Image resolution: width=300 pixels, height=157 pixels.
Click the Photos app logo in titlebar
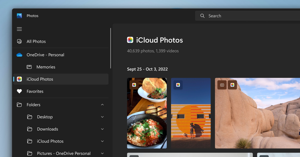pyautogui.click(x=19, y=15)
